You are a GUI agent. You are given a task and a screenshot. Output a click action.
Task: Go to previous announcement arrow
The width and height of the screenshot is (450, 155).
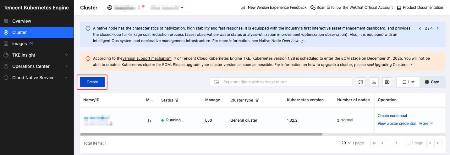point(420,28)
